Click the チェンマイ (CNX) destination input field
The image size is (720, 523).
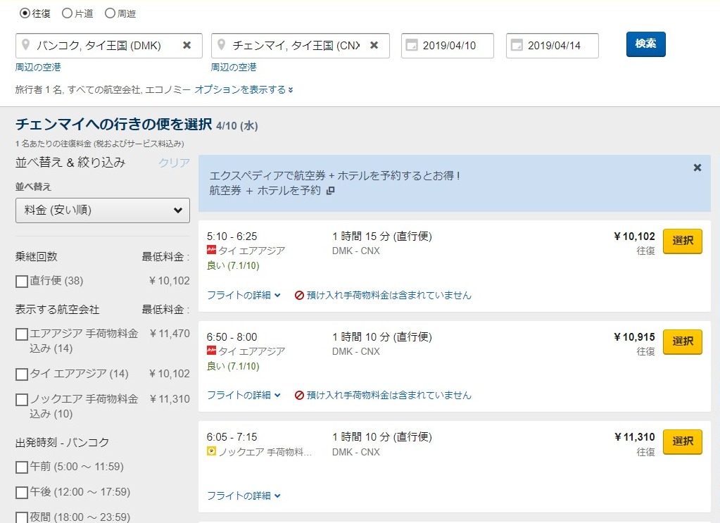pyautogui.click(x=301, y=46)
